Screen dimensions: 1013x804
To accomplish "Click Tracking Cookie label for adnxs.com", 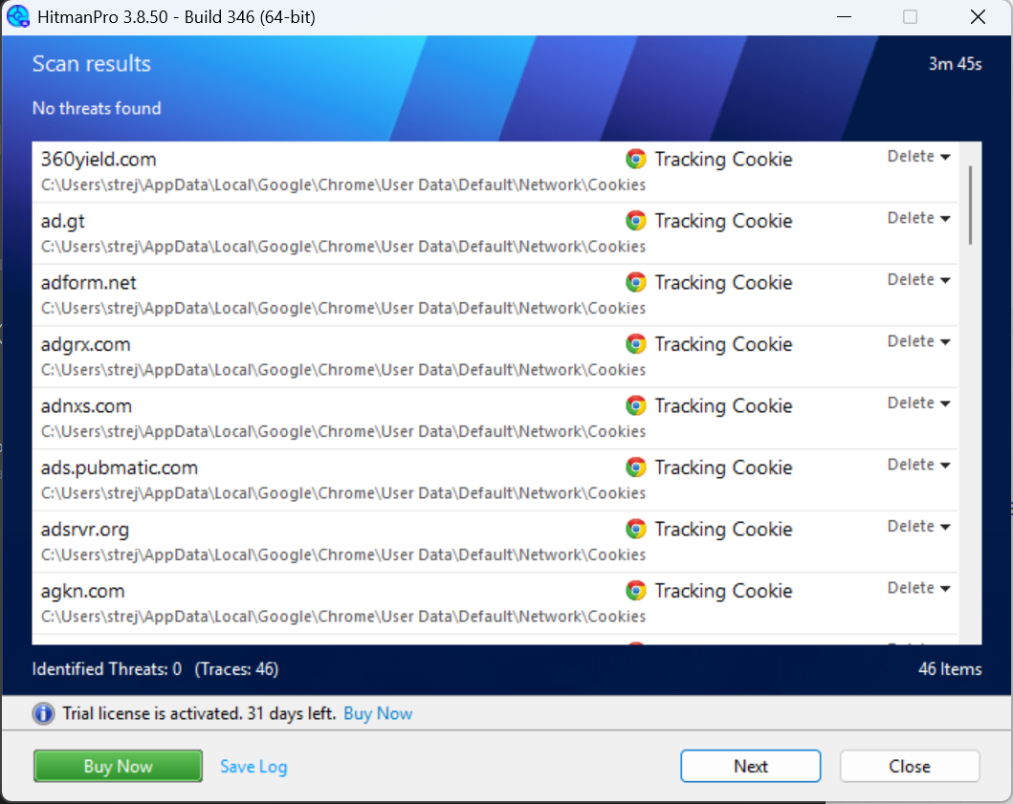I will pos(723,406).
